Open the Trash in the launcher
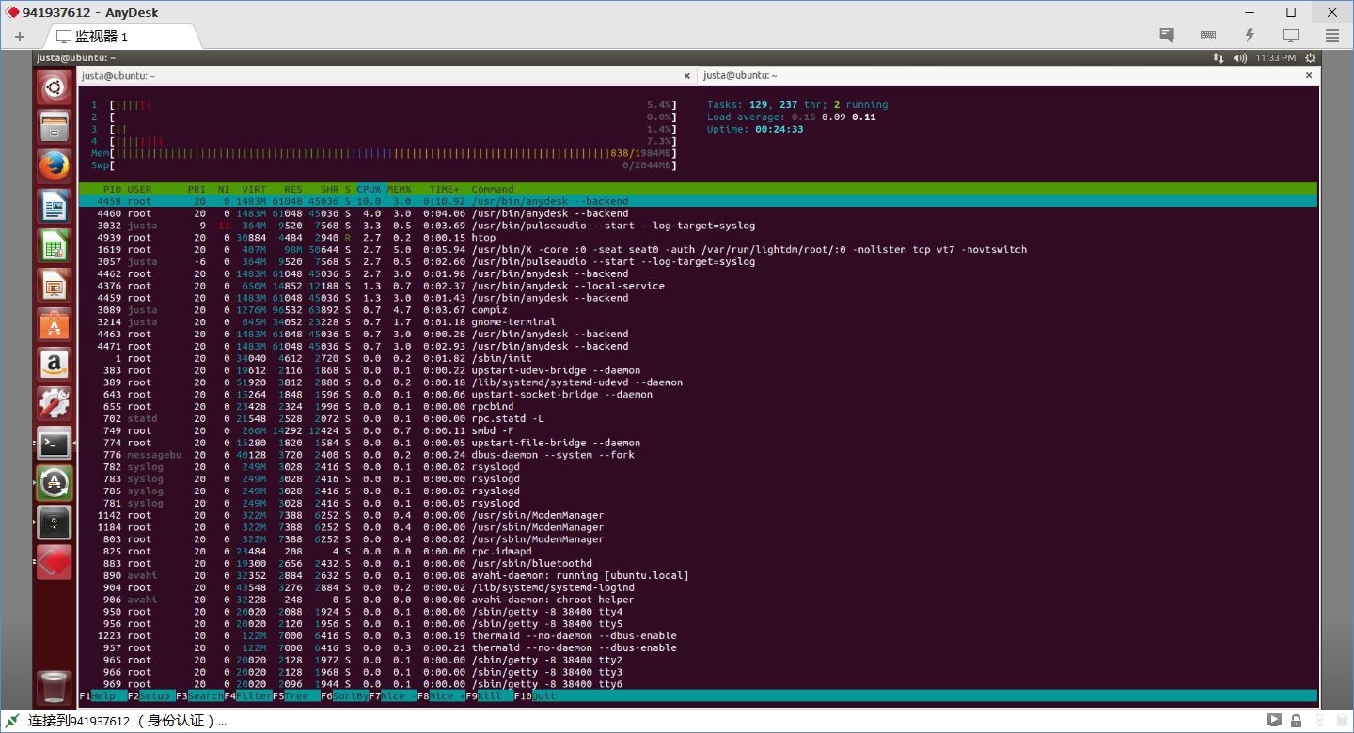This screenshot has height=733, width=1354. (55, 687)
